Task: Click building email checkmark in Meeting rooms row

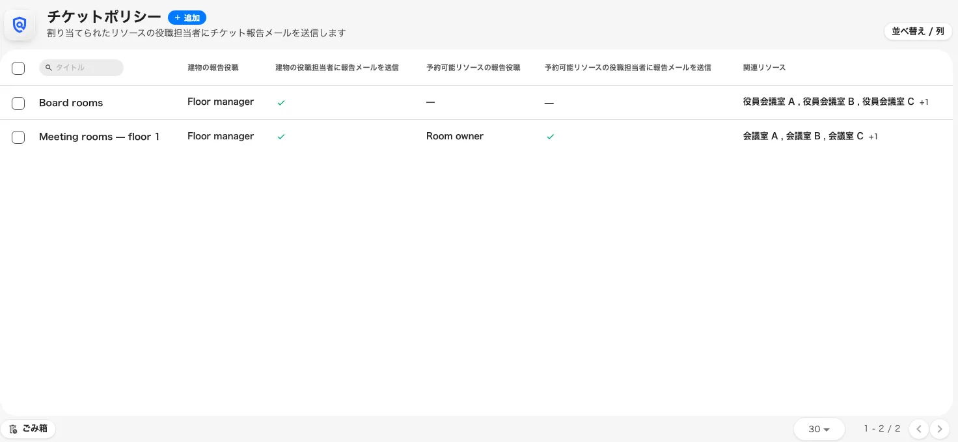Action: coord(281,137)
